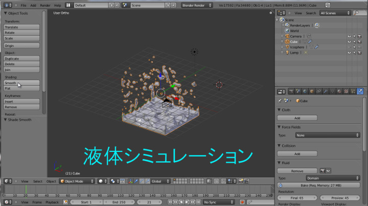Screen dimensions: 368x206
Task: Open the Playback menu in timeline header
Action: point(52,202)
